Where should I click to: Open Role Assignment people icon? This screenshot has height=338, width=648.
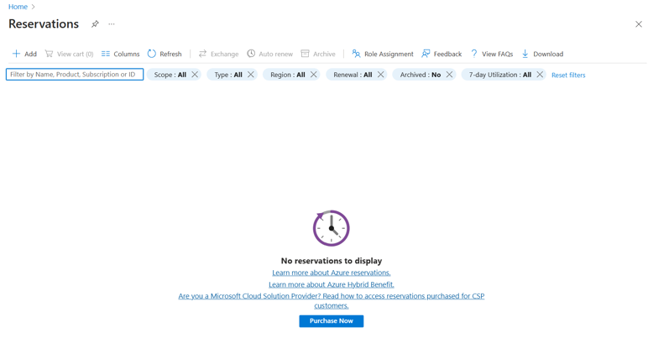pos(356,54)
